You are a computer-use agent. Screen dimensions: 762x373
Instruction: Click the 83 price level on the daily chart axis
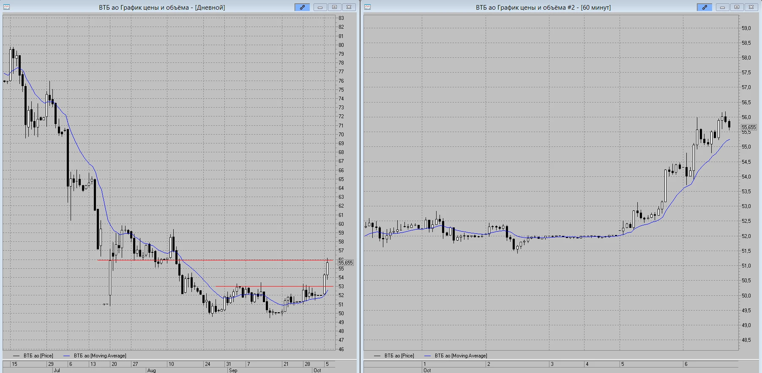[x=341, y=18]
